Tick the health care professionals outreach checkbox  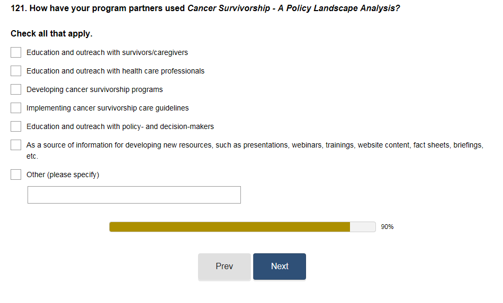(x=16, y=71)
